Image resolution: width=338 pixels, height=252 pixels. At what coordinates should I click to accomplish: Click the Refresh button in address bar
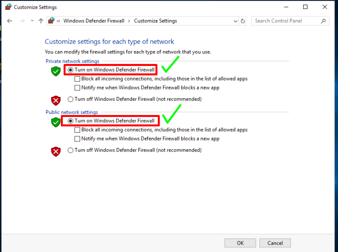click(x=243, y=21)
